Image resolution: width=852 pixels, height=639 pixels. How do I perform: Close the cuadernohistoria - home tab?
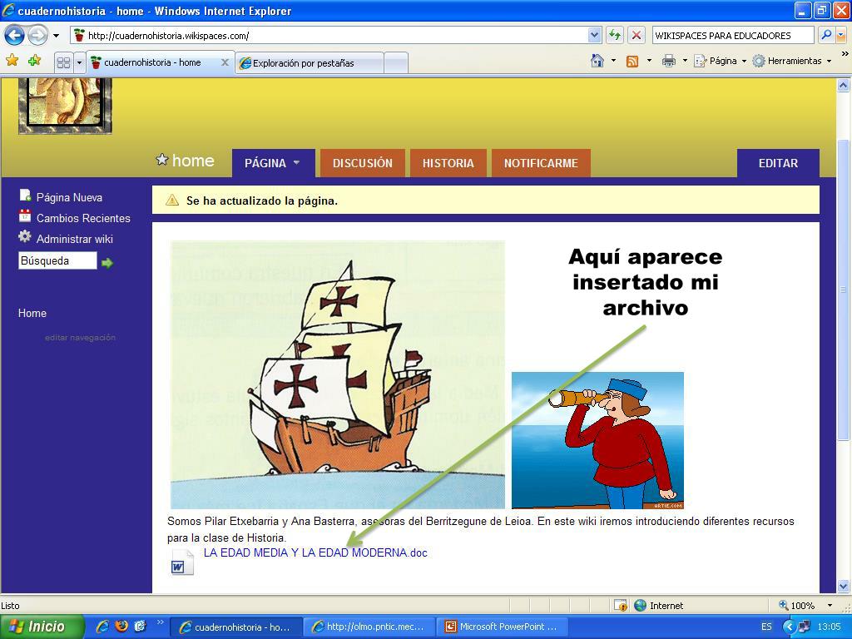click(225, 62)
